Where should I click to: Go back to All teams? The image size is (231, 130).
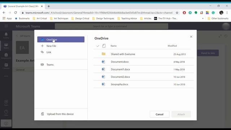23,36
